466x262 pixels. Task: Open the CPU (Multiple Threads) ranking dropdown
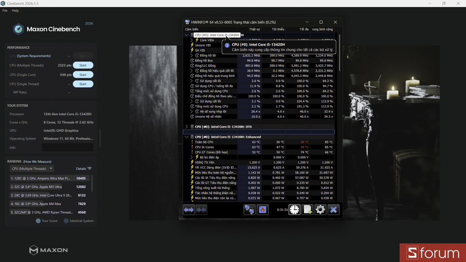32,168
